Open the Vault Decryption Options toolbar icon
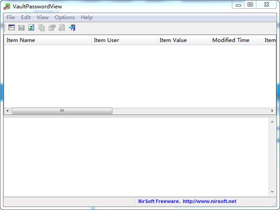The width and height of the screenshot is (280, 210). coord(11,28)
